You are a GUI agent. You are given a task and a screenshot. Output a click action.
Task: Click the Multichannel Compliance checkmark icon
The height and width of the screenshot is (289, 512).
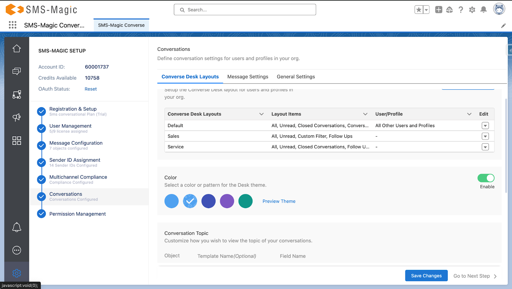point(41,179)
